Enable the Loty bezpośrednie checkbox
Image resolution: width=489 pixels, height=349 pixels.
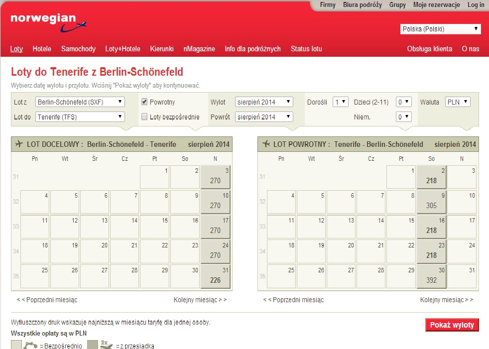[144, 116]
